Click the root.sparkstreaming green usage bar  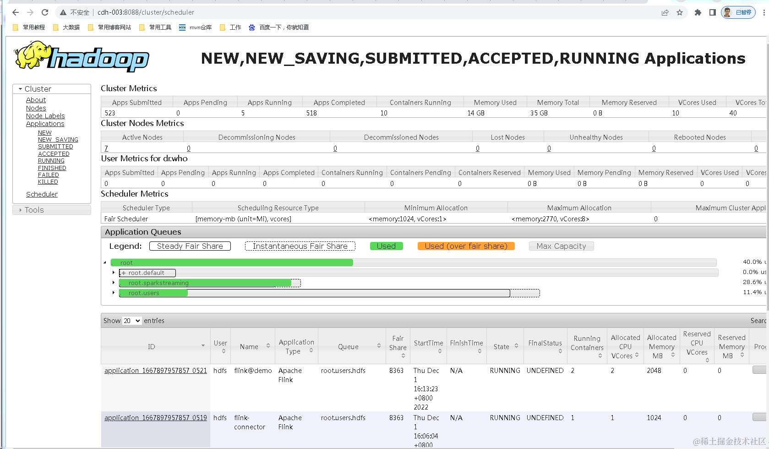coord(205,283)
